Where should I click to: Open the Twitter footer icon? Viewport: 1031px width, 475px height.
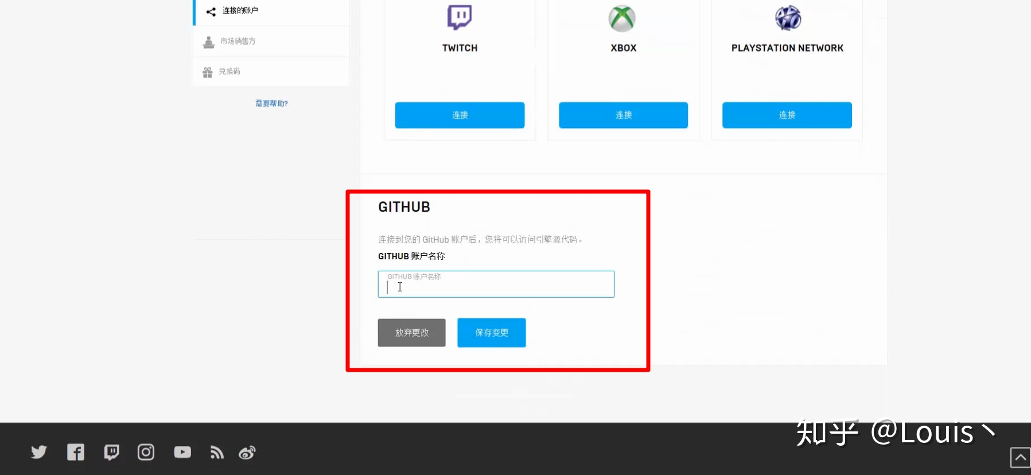tap(39, 452)
